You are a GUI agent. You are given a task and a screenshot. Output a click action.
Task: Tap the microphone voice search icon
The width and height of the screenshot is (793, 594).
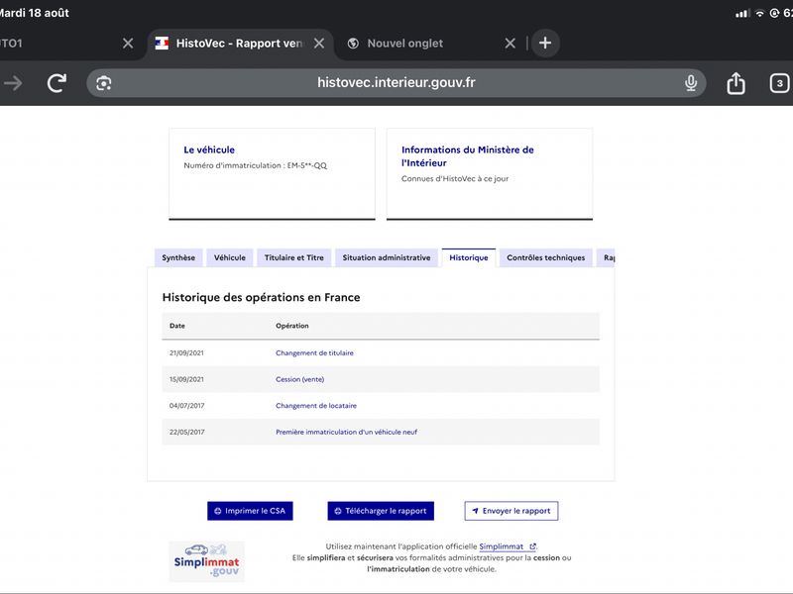click(691, 83)
